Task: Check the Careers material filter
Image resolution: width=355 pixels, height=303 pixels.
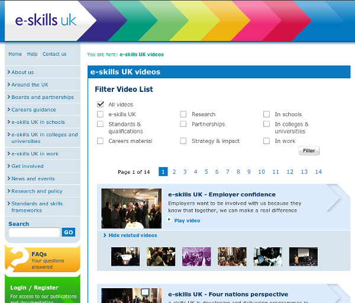Action: pos(101,141)
